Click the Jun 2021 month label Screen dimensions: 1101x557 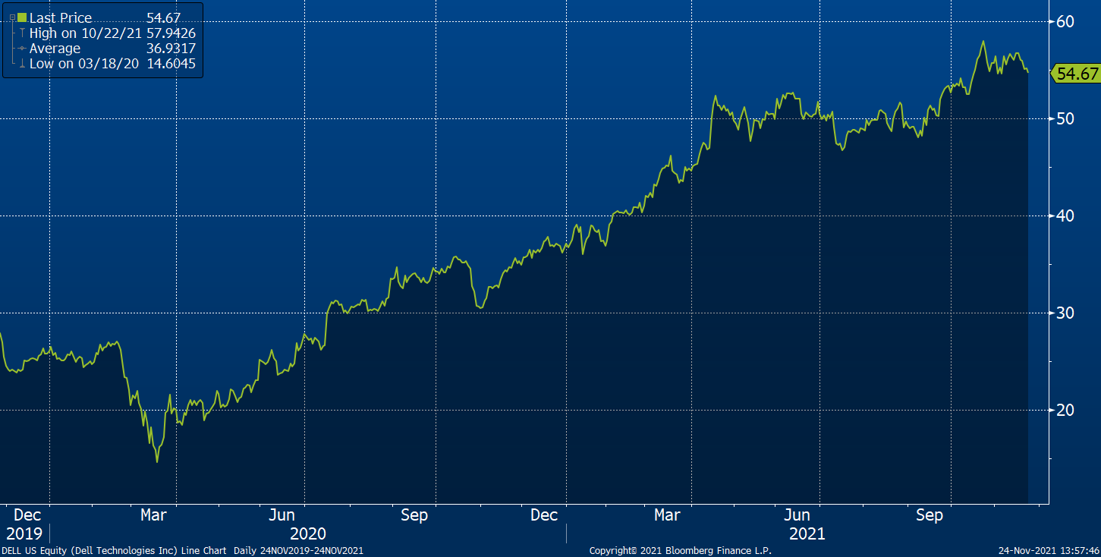pyautogui.click(x=797, y=515)
